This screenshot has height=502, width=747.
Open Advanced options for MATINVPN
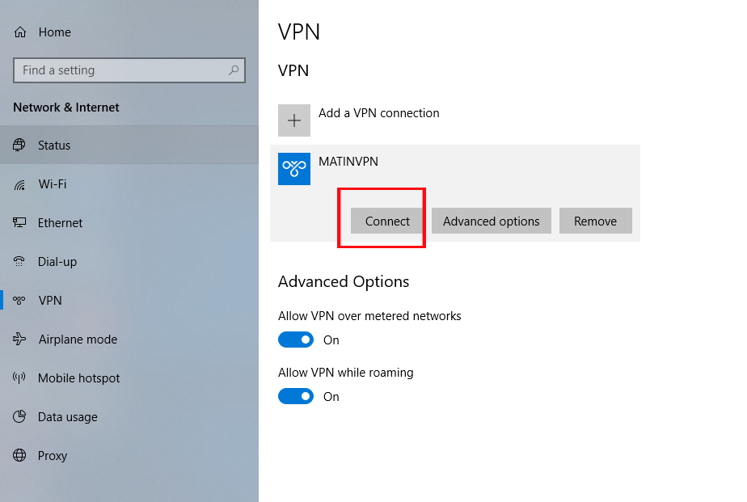click(491, 221)
